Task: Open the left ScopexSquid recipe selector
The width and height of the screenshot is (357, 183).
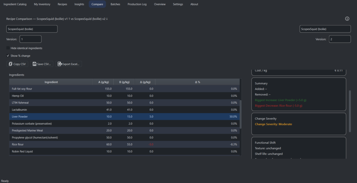Action: [32, 29]
